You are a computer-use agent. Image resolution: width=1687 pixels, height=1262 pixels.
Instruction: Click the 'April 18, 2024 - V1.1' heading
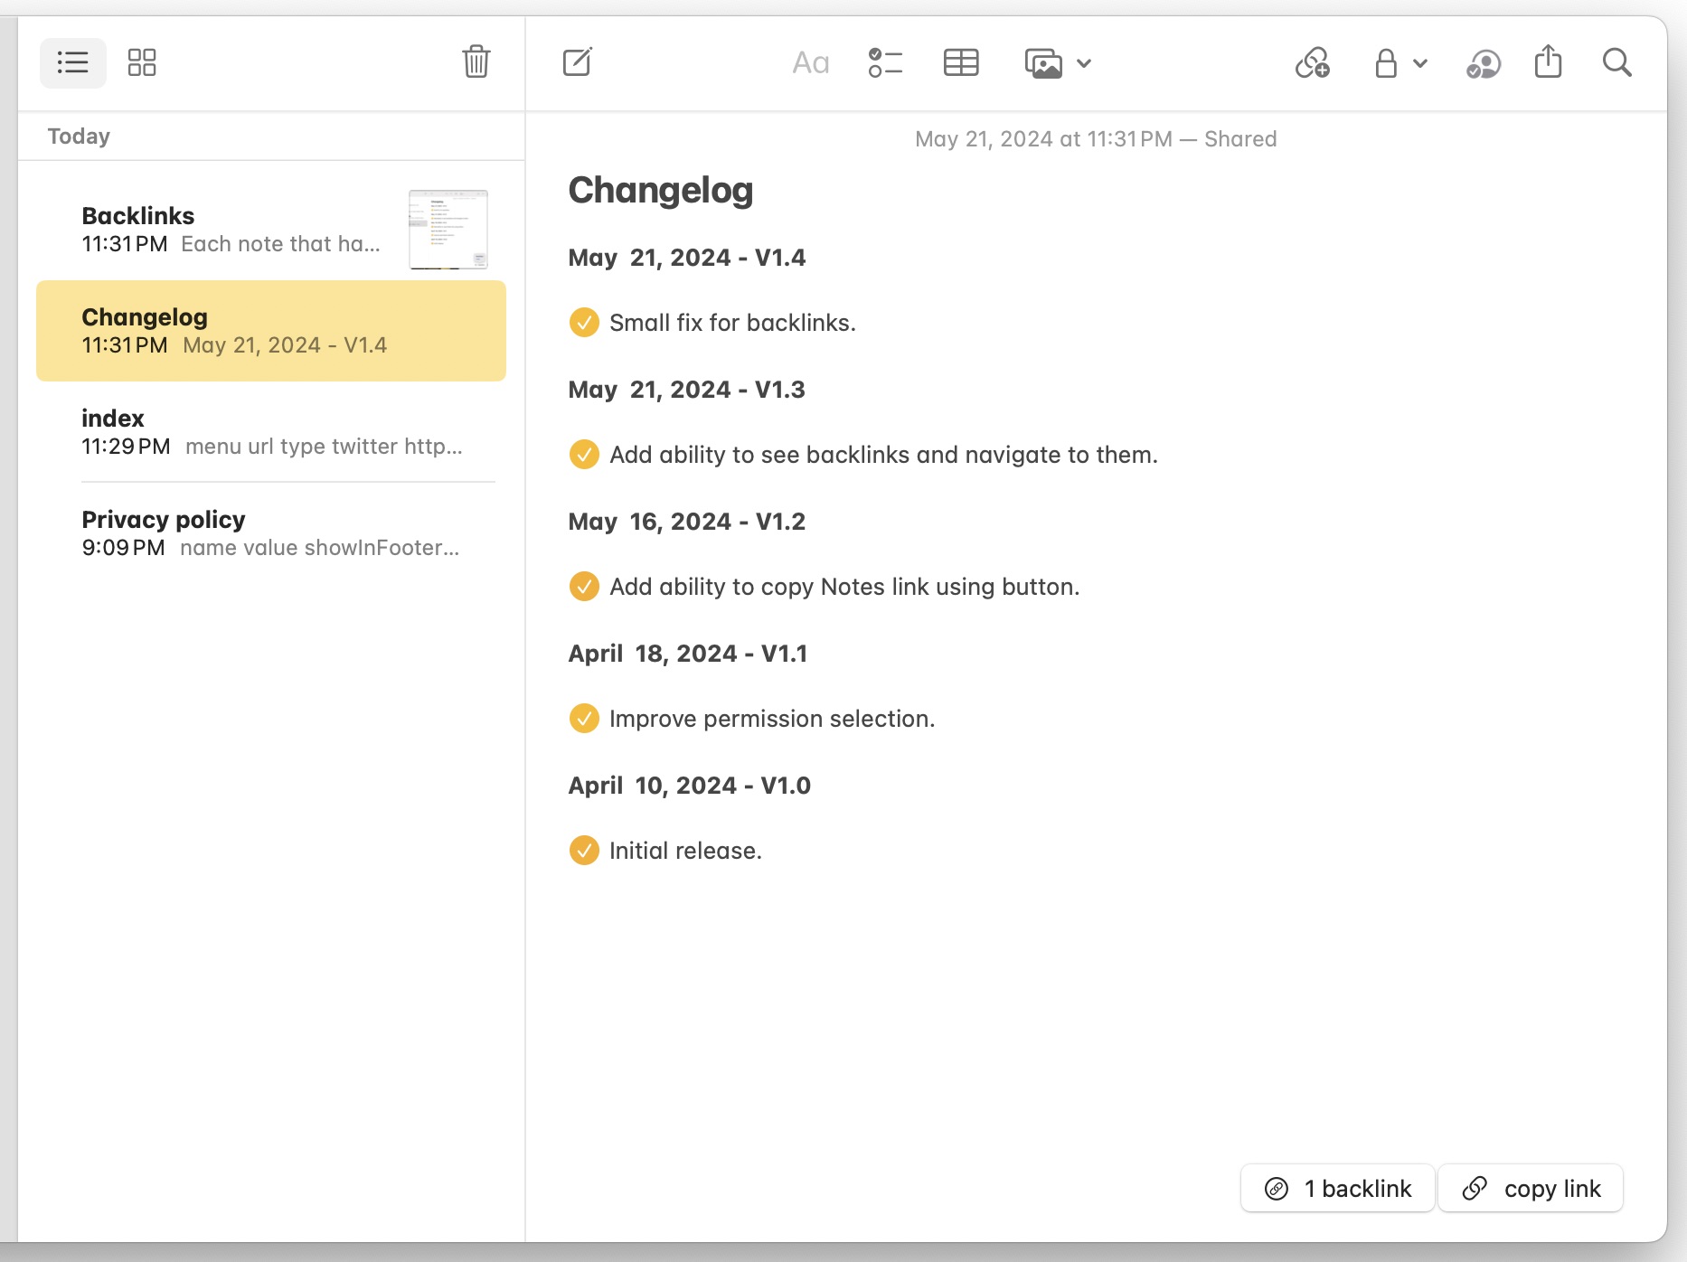tap(688, 654)
